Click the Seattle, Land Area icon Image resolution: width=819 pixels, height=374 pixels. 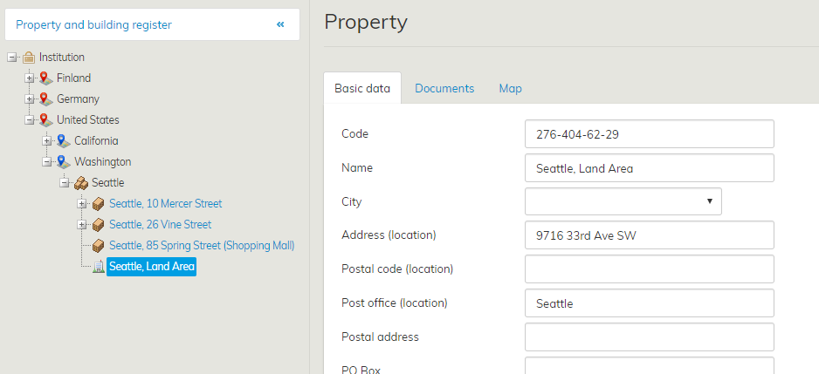[98, 267]
